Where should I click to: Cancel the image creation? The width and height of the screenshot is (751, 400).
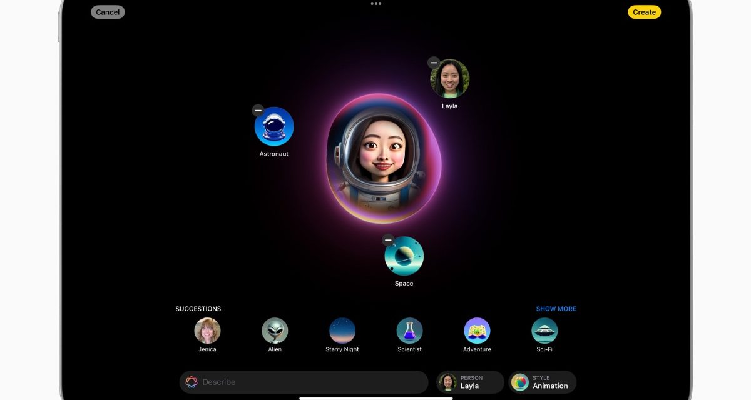pos(108,12)
